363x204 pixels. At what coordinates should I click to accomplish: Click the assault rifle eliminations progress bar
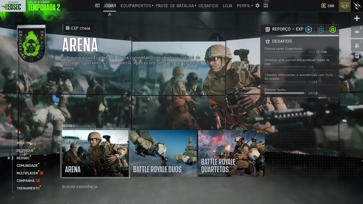tap(285, 82)
